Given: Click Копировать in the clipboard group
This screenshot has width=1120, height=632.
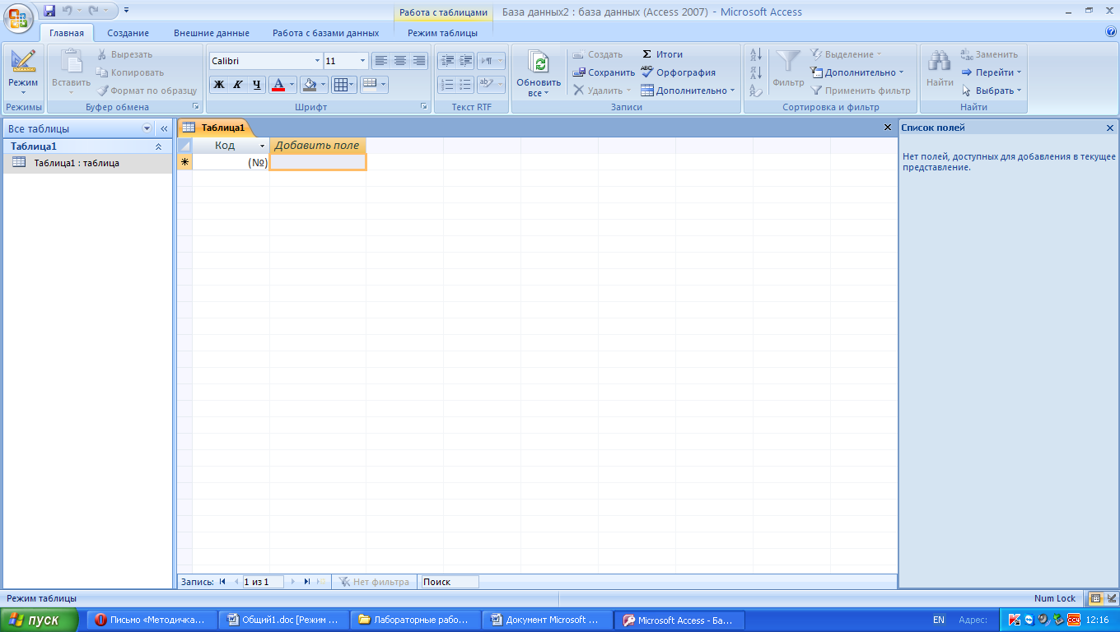Looking at the screenshot, I should (130, 72).
